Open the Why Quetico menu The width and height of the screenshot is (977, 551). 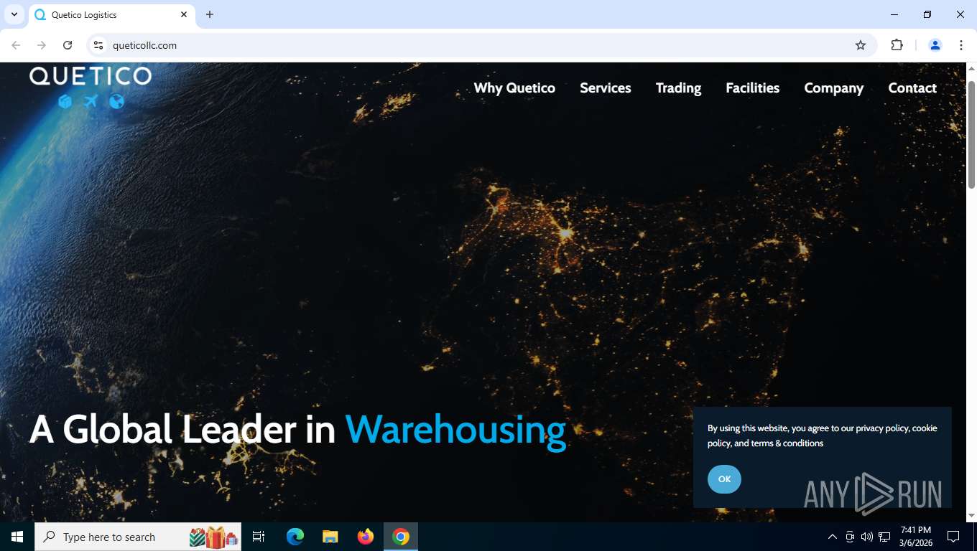coord(514,88)
